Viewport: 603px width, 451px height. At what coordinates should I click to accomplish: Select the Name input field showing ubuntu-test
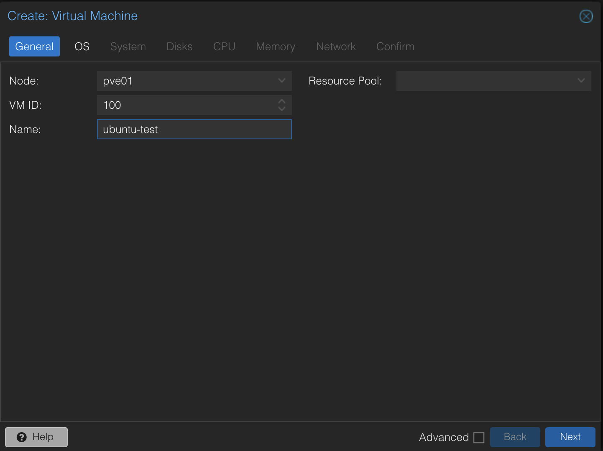(x=194, y=129)
